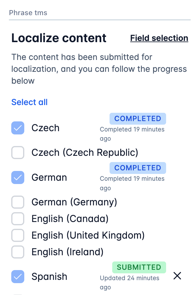Click the SUBMITTED badge next to Spanish

[x=139, y=267]
